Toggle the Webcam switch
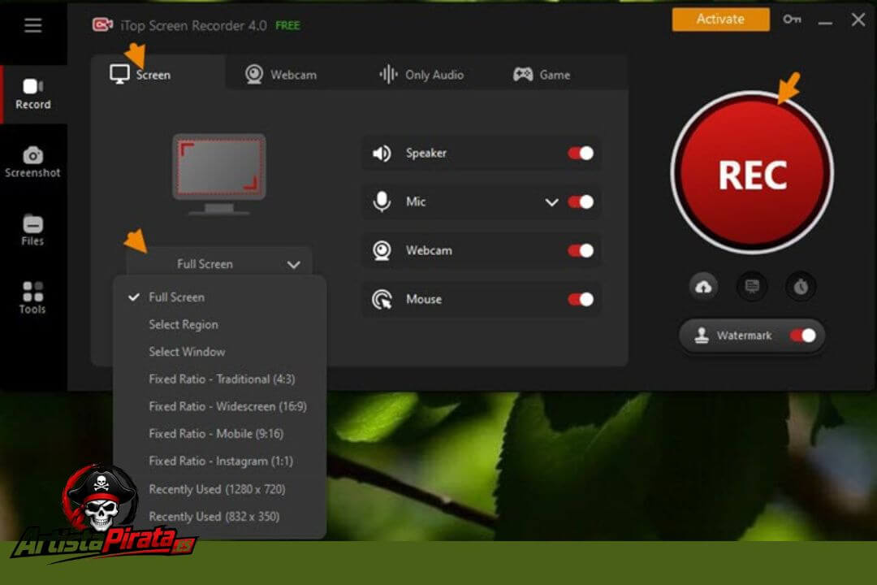 tap(581, 251)
